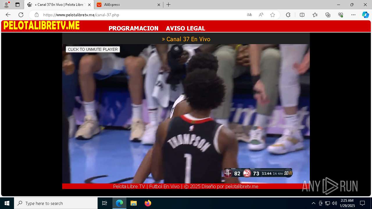This screenshot has width=372, height=209.
Task: Open the Edge profile icon
Action: click(x=6, y=5)
